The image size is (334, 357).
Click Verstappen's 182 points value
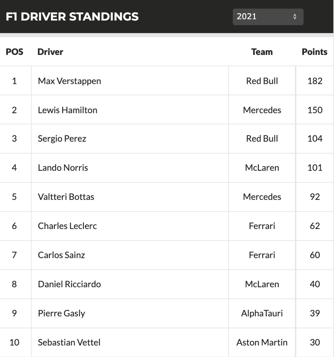315,81
